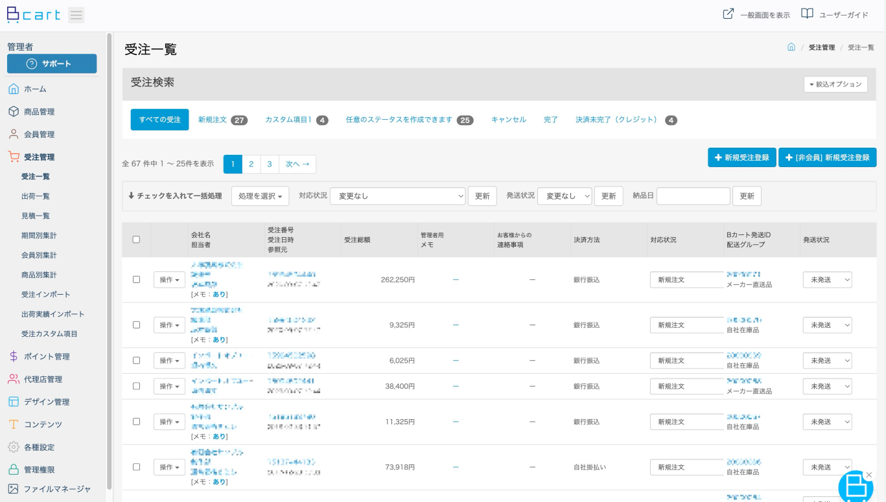Click the 次へ → pagination button
Screen dimensions: 886x502
point(297,164)
